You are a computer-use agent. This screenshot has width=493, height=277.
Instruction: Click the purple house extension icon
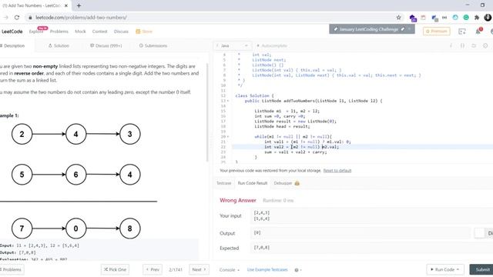413,18
